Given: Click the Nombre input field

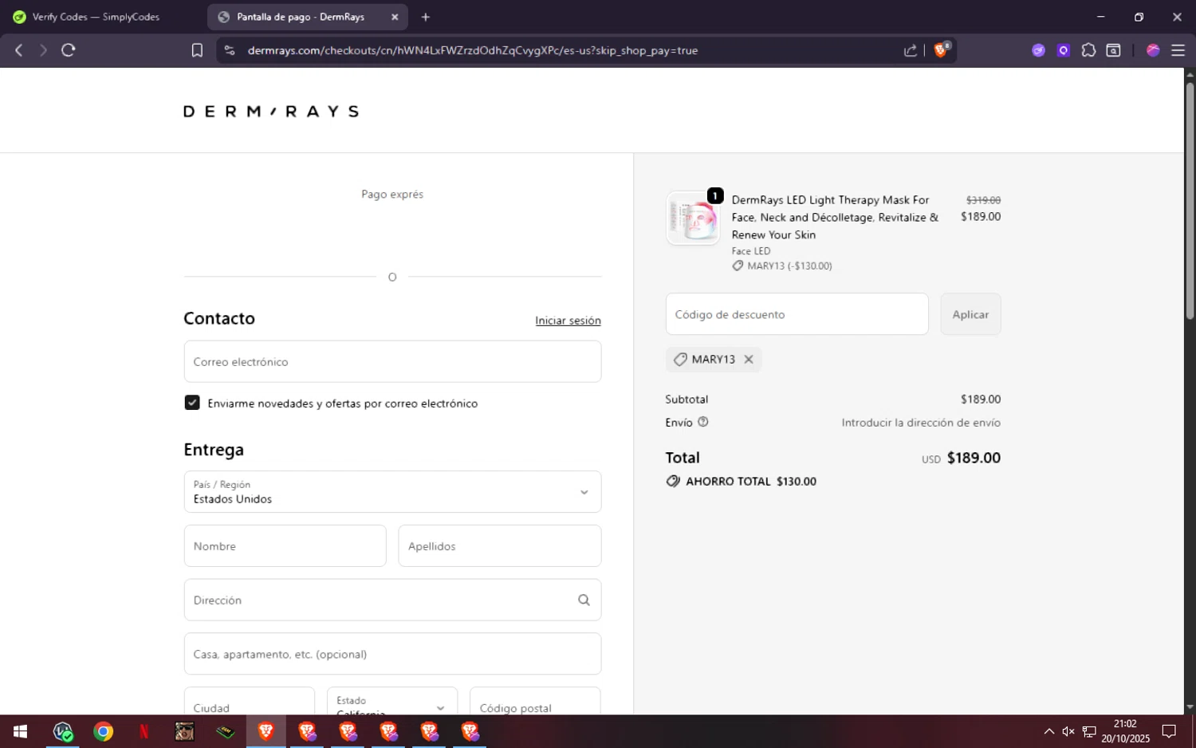Looking at the screenshot, I should [285, 546].
